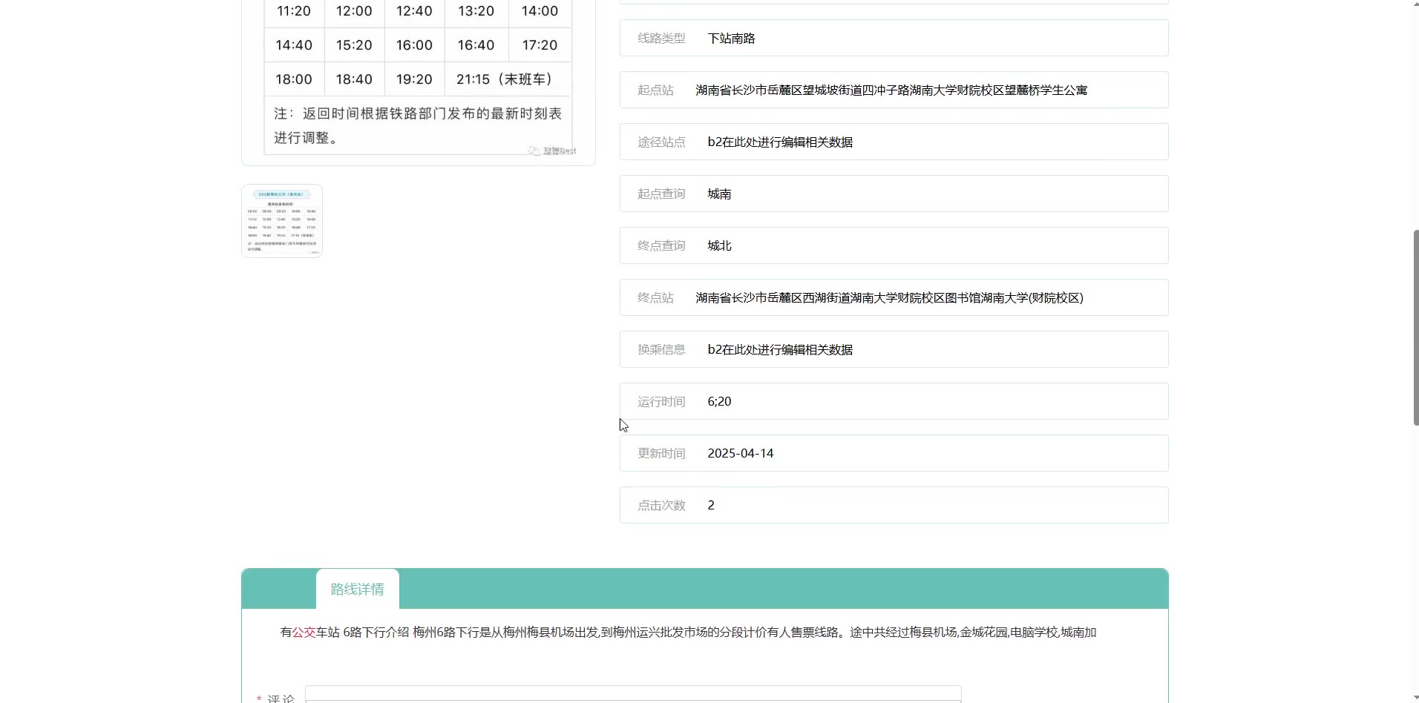Focus the 评论 comment input box
The width and height of the screenshot is (1419, 703).
click(x=632, y=694)
